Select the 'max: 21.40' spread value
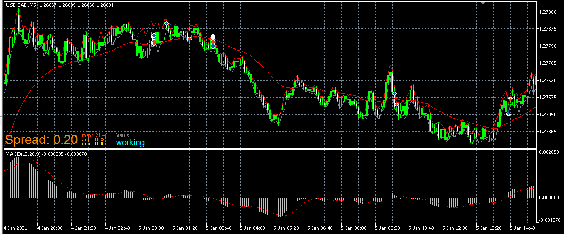The height and width of the screenshot is (234, 564). (94, 135)
